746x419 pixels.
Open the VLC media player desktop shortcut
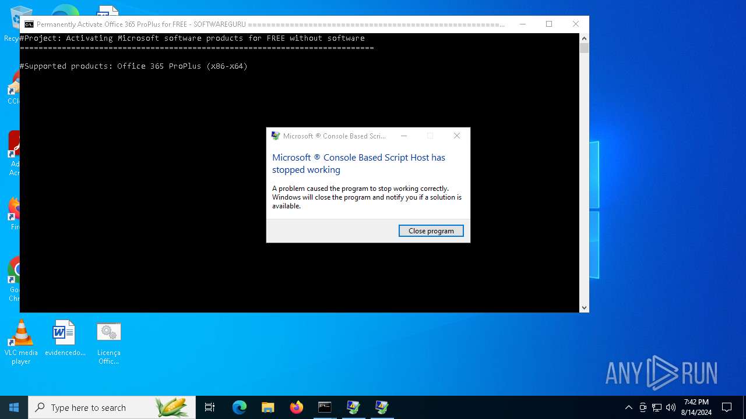pos(21,343)
